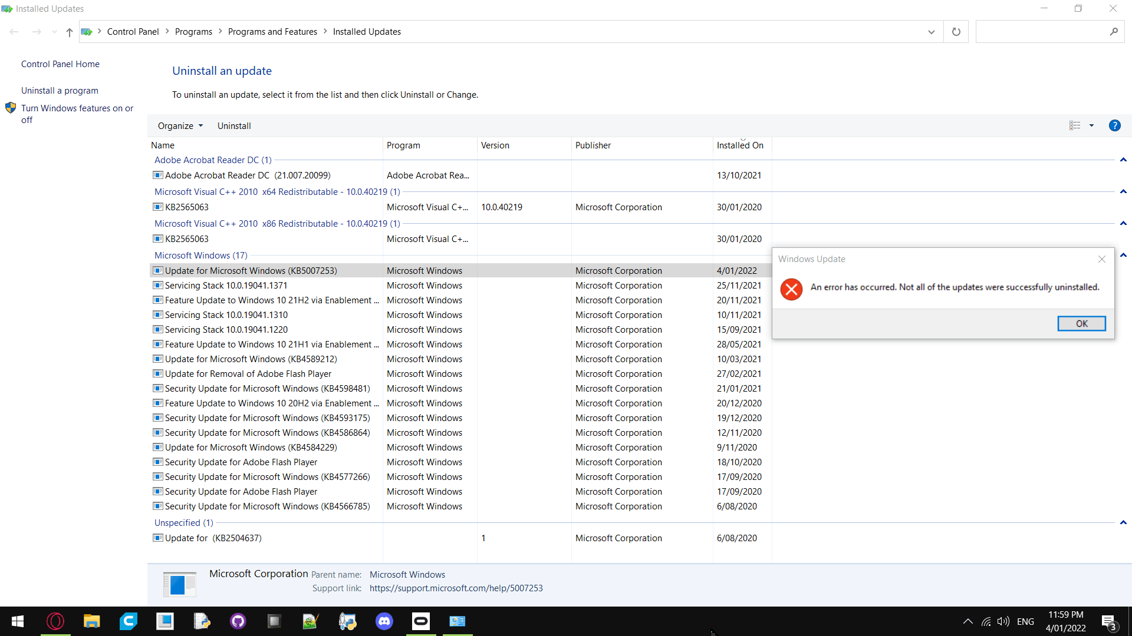Open the Uninstall a program link
Image resolution: width=1132 pixels, height=636 pixels.
tap(60, 91)
